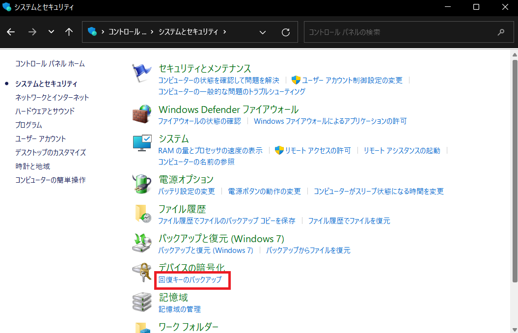Open デバイスの暗号化 heading

pyautogui.click(x=192, y=268)
